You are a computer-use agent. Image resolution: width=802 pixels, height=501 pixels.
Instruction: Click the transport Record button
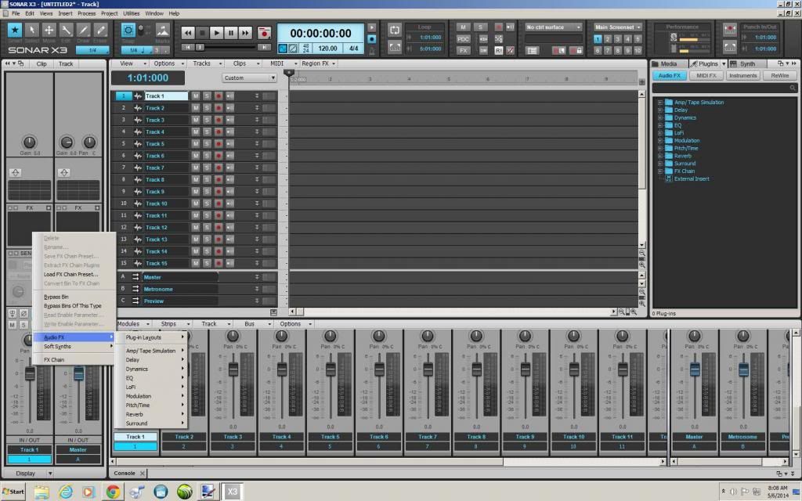click(265, 33)
